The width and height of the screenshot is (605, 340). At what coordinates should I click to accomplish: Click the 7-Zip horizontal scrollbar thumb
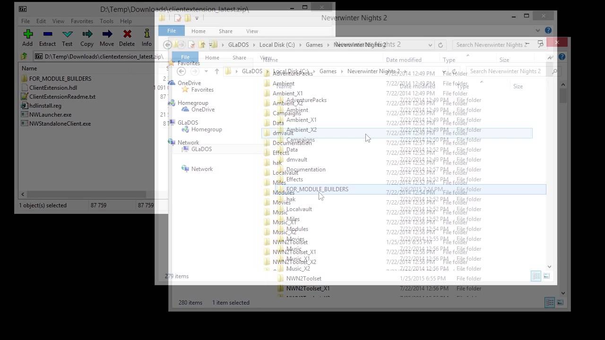click(x=86, y=194)
